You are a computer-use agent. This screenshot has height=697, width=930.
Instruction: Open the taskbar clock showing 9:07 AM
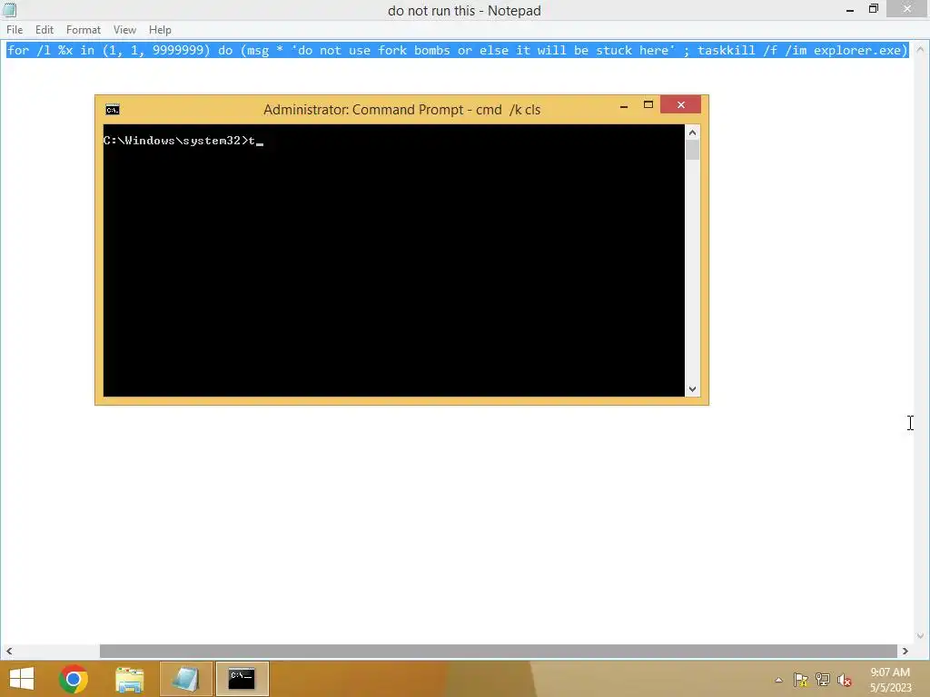(x=890, y=680)
